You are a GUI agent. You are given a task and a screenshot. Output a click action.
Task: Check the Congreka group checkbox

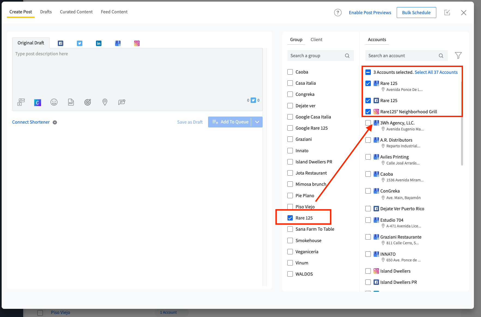[290, 94]
